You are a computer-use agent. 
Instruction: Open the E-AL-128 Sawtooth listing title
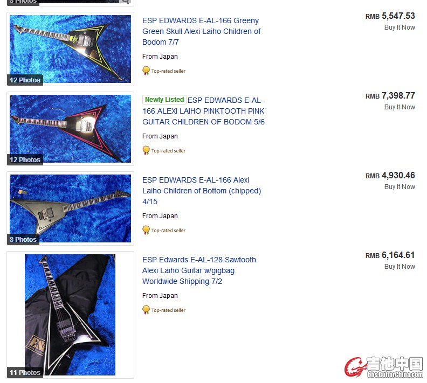pyautogui.click(x=199, y=270)
